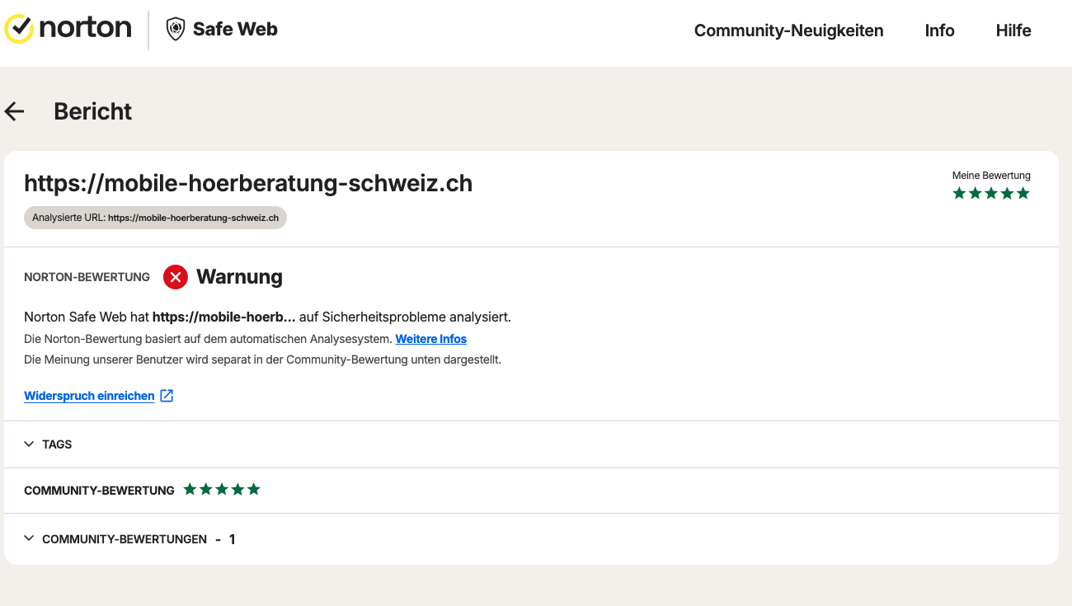Screen dimensions: 1072x606
Task: Expand the Community-Bewertungen chevron
Action: 29,538
